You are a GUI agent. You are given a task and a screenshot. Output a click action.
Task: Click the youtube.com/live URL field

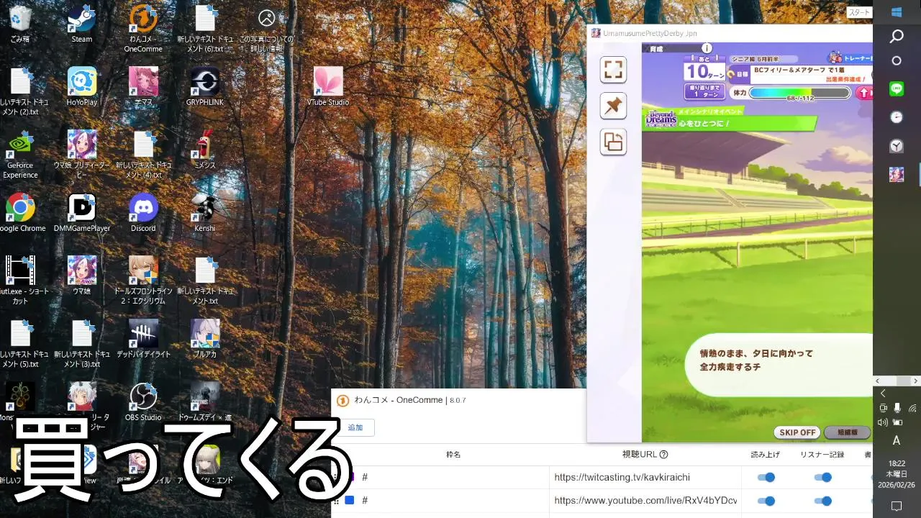(645, 501)
